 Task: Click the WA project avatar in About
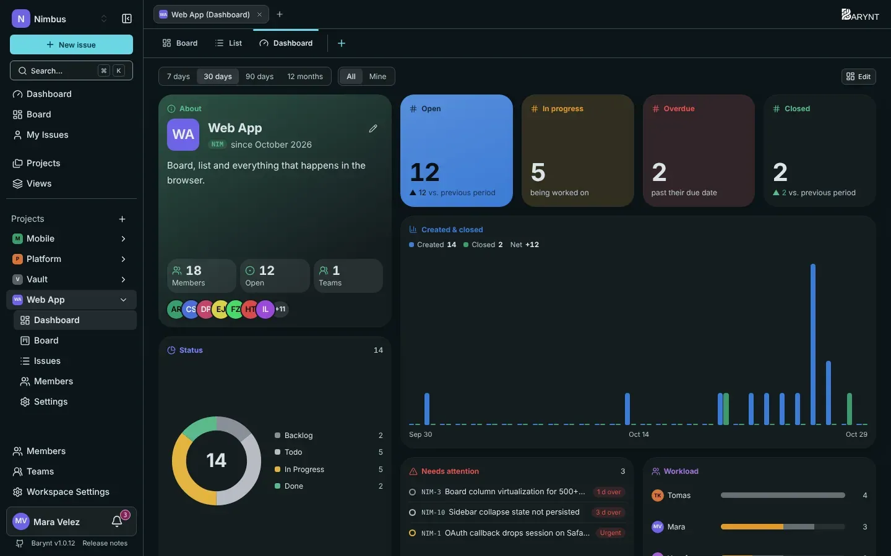(x=183, y=135)
